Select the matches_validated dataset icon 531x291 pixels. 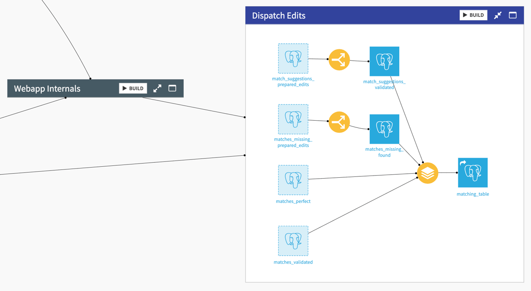click(x=293, y=241)
